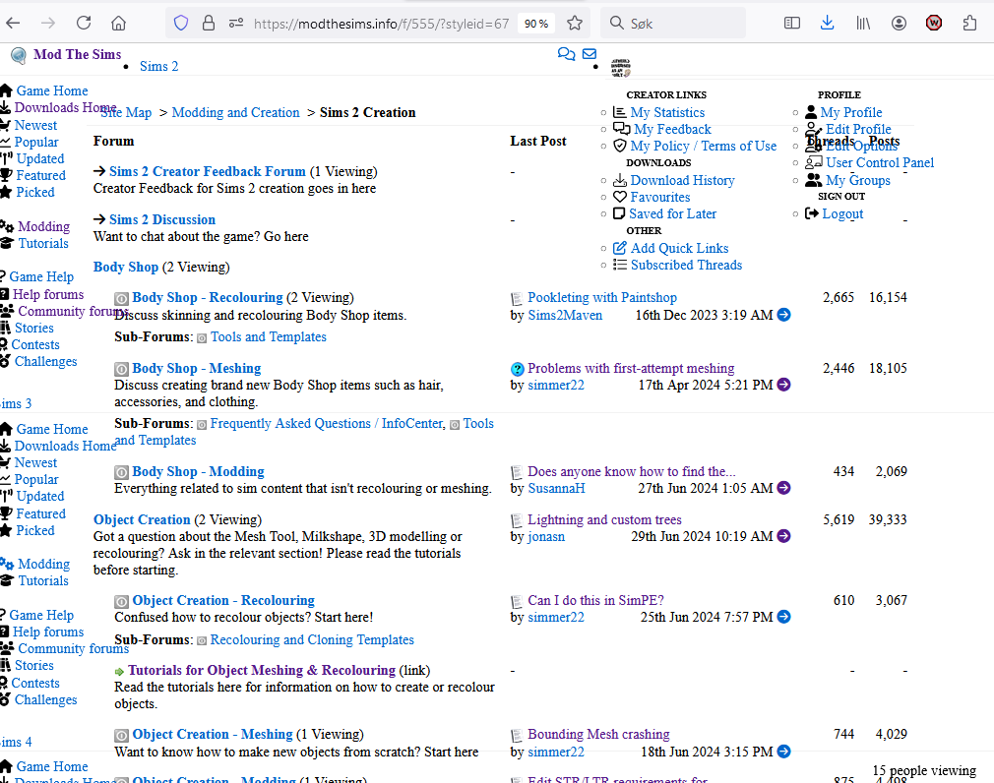Open the browser extensions puzzle icon
994x783 pixels.
tap(970, 23)
